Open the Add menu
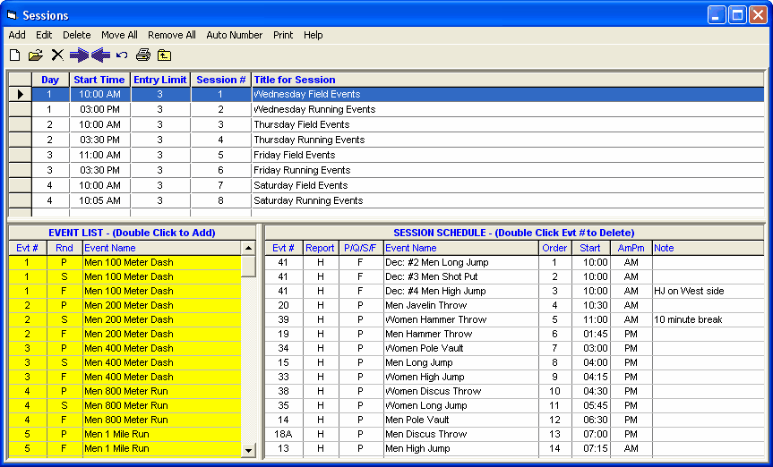This screenshot has width=773, height=467. 17,35
